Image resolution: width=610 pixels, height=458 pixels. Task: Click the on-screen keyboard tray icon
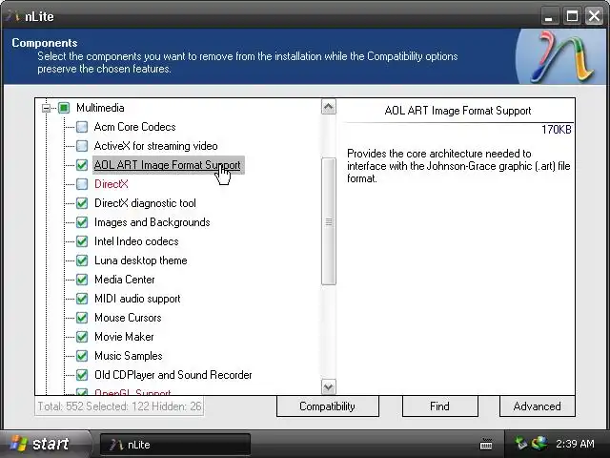coord(486,444)
